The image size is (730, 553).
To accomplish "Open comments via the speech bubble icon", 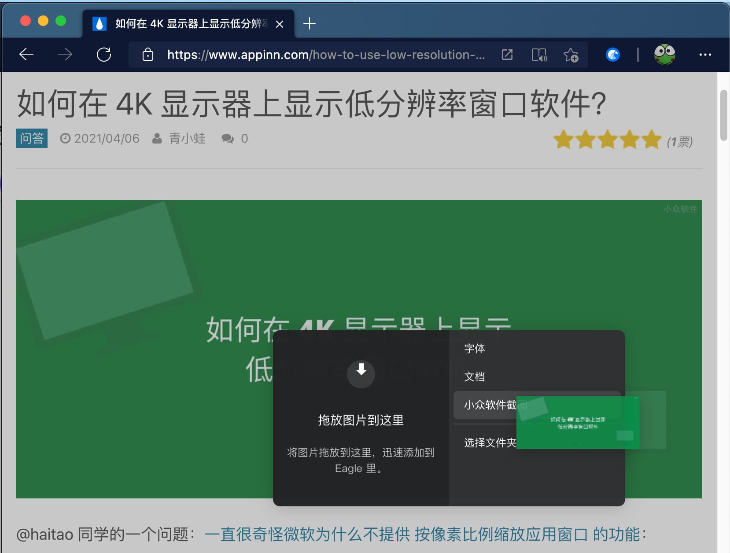I will click(x=229, y=139).
